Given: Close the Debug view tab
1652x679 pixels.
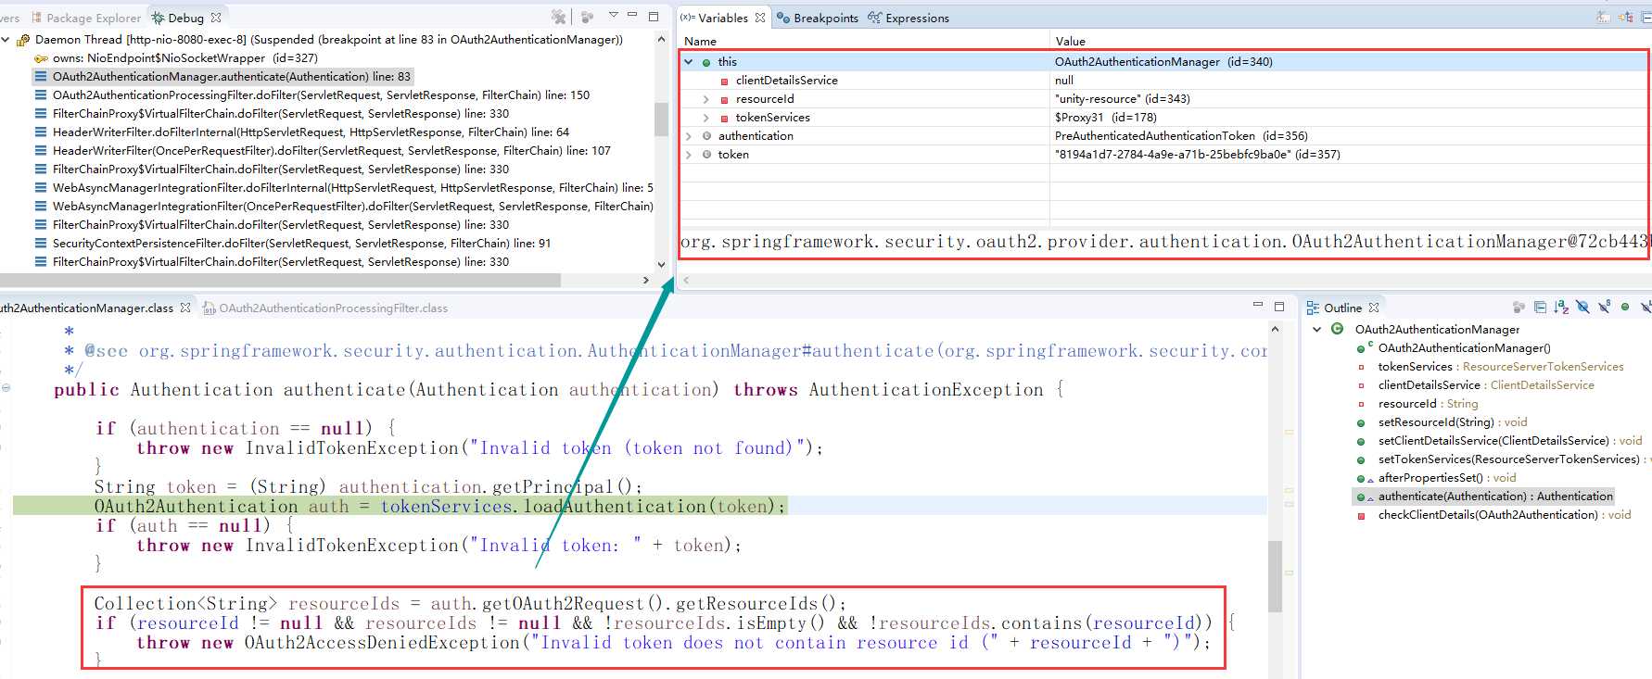Looking at the screenshot, I should 216,18.
